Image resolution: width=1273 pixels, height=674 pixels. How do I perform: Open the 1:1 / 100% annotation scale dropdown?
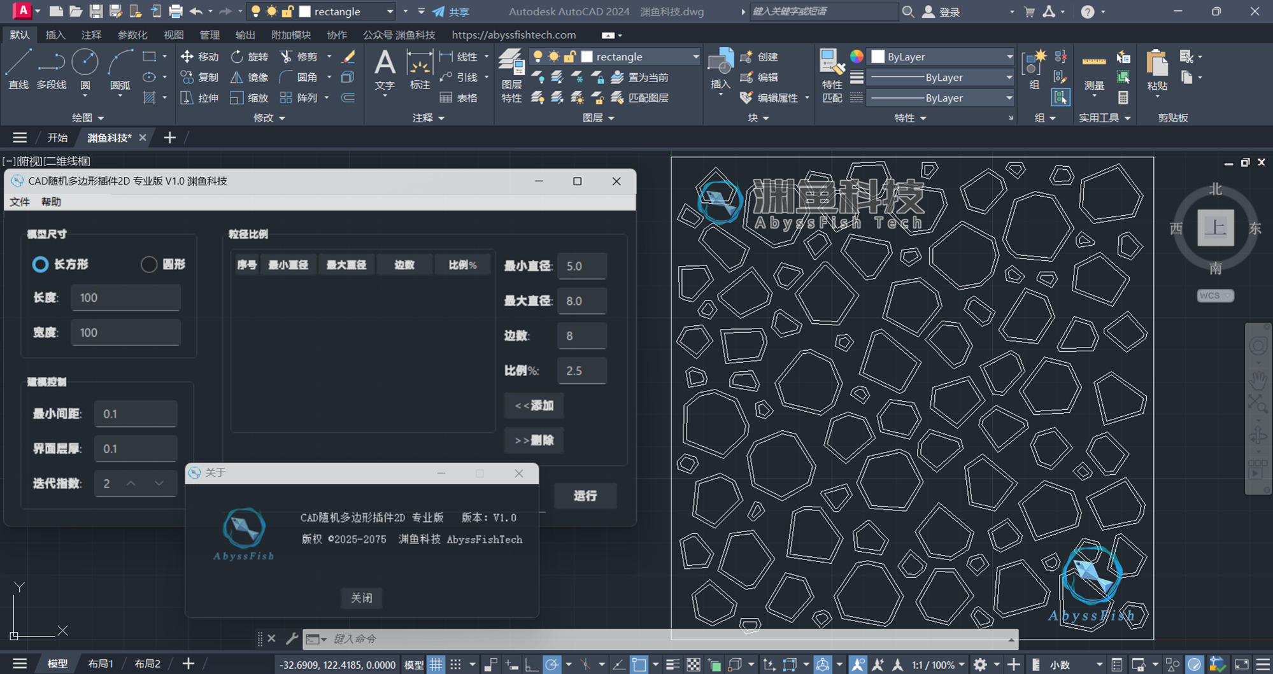click(939, 664)
